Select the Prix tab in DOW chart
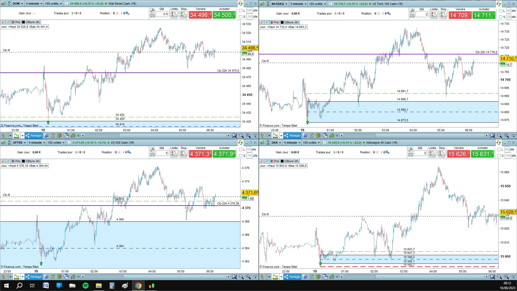The height and width of the screenshot is (291, 517). (x=16, y=22)
